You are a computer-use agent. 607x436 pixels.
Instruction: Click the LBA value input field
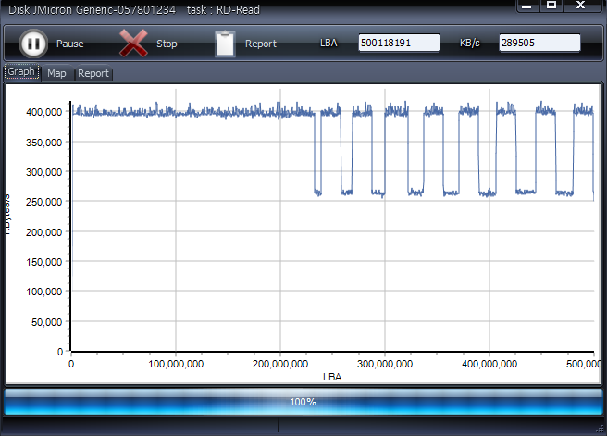tap(398, 44)
